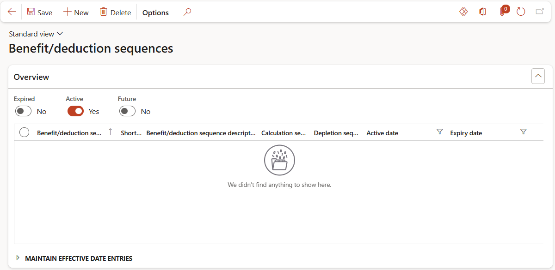Open the Power Apps diamond icon

coord(463,12)
